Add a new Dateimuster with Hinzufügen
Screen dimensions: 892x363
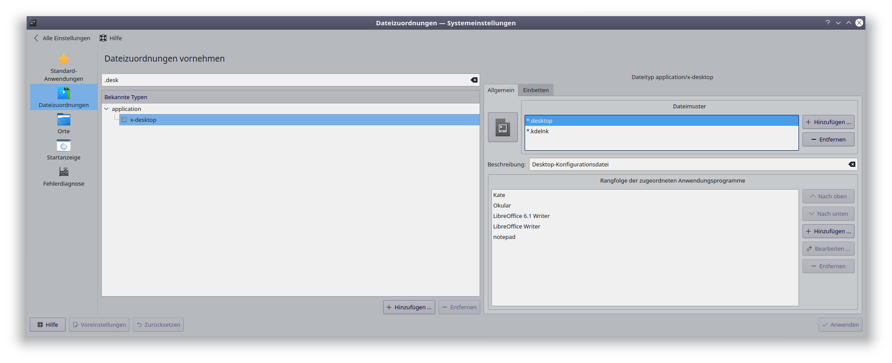(828, 122)
